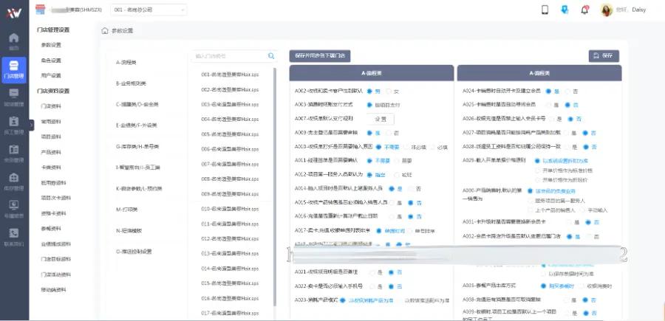This screenshot has width=665, height=321.
Task: Click the search magnifier in store filter
Action: [271, 56]
